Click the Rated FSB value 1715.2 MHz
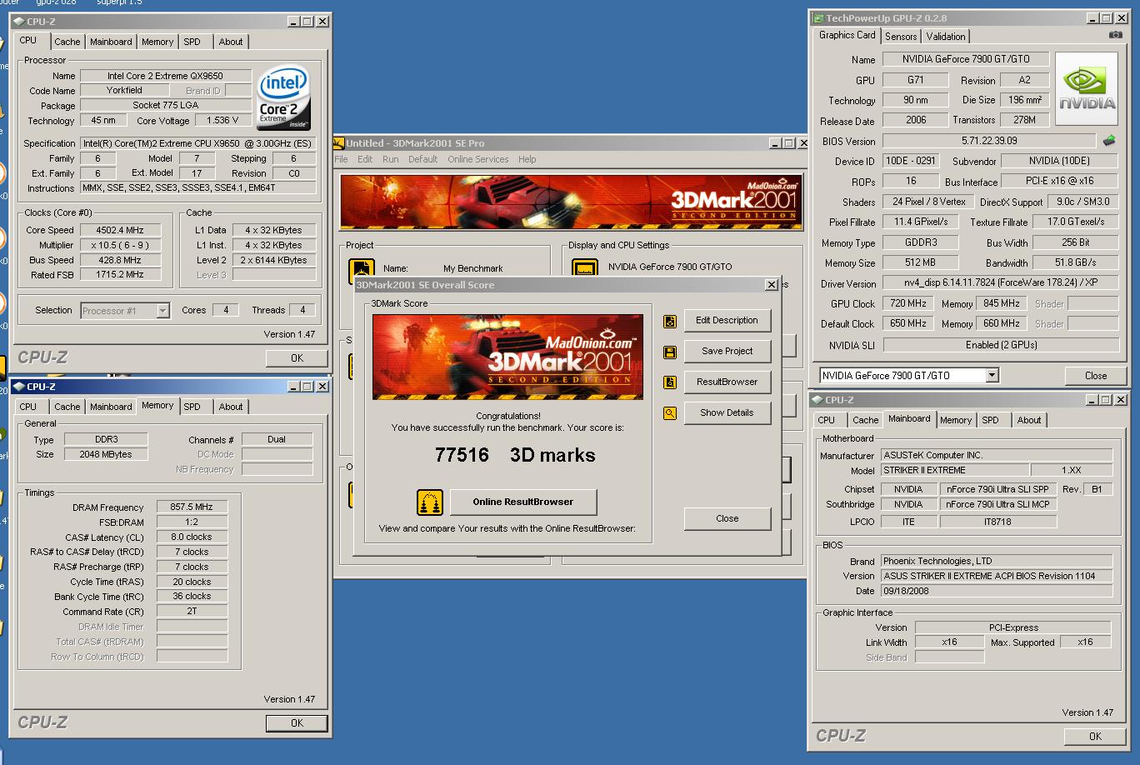Screen dimensions: 1140x765 120,275
